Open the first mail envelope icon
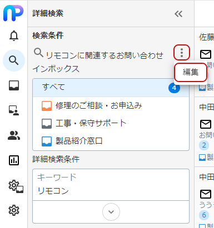 206,54
